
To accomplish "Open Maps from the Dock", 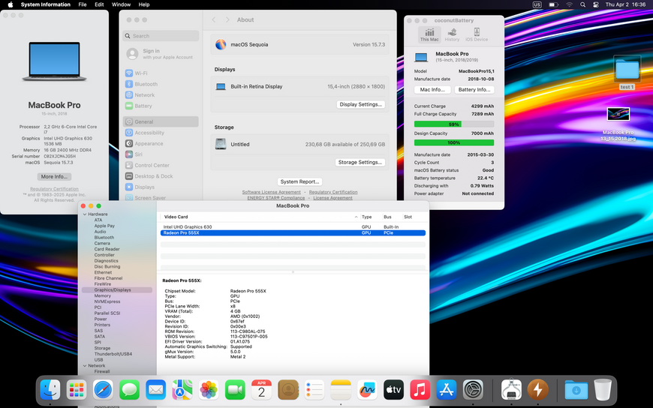I will pyautogui.click(x=182, y=390).
